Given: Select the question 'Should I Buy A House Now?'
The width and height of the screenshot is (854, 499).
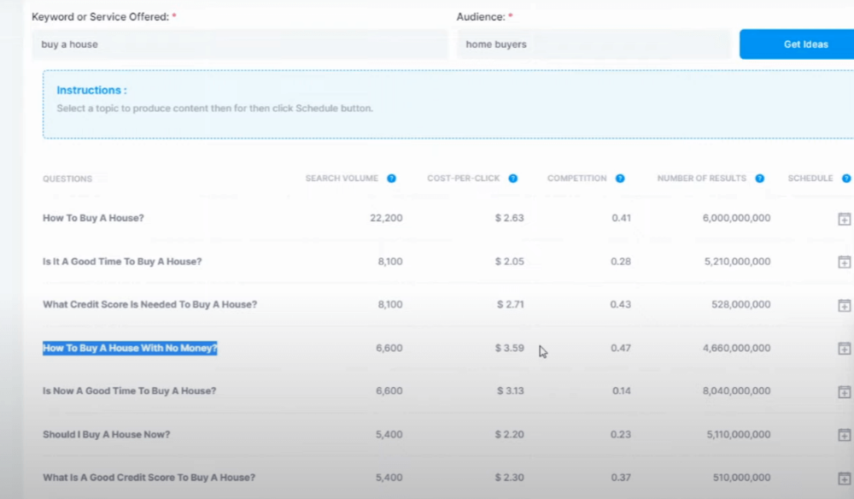Looking at the screenshot, I should [x=106, y=434].
